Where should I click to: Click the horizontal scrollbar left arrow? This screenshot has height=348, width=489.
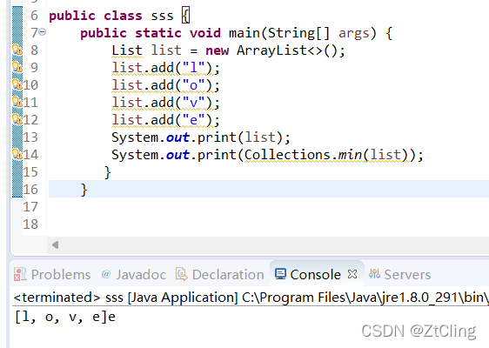pos(55,244)
